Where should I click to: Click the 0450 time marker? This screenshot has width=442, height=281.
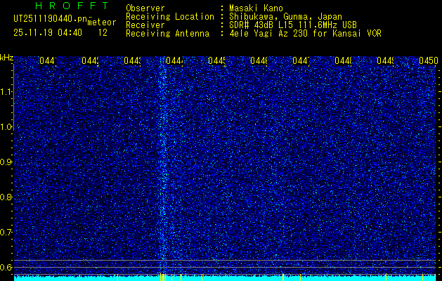(x=428, y=60)
